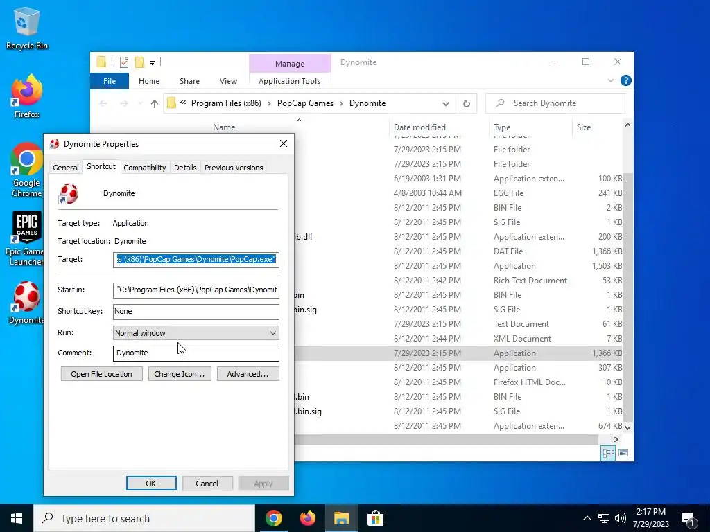Screen dimensions: 710x532
Task: Click the horizontal scrollbar right arrow
Action: point(616,439)
